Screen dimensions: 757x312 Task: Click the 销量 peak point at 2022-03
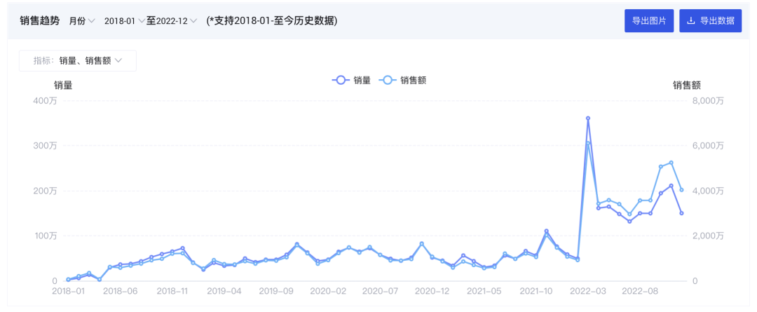pos(588,118)
